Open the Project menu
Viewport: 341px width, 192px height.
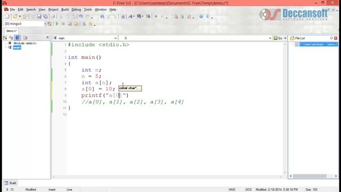pos(53,10)
